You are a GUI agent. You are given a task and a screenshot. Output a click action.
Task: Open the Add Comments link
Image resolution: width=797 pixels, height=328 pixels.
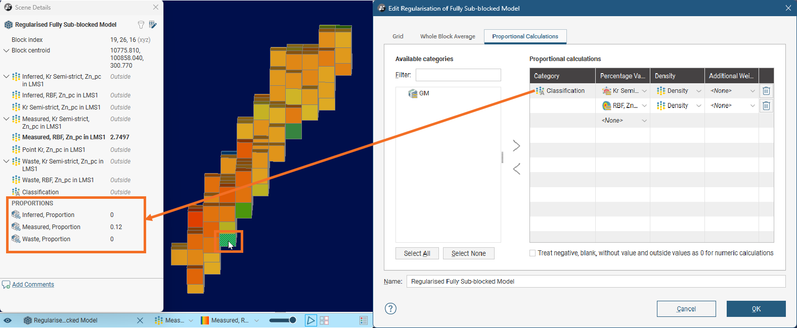click(x=33, y=285)
